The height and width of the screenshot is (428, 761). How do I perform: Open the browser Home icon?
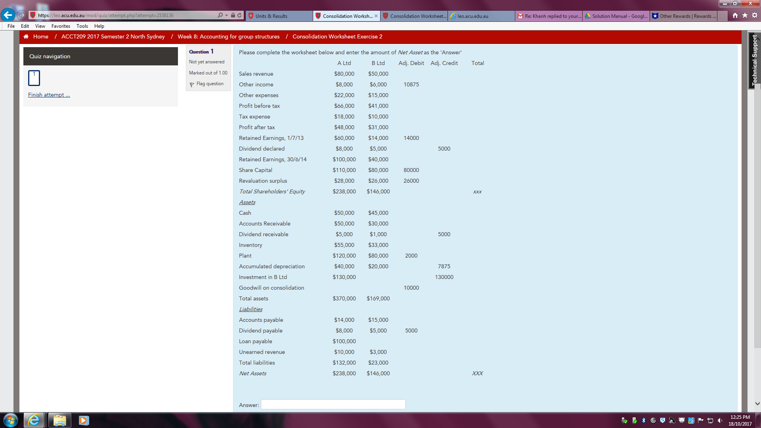tap(735, 15)
